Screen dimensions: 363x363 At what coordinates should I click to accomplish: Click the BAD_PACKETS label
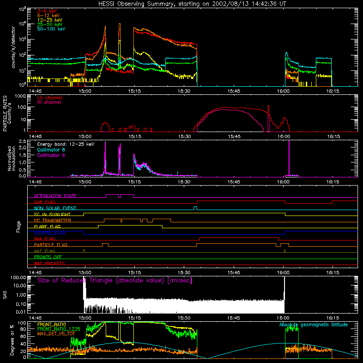(x=49, y=263)
